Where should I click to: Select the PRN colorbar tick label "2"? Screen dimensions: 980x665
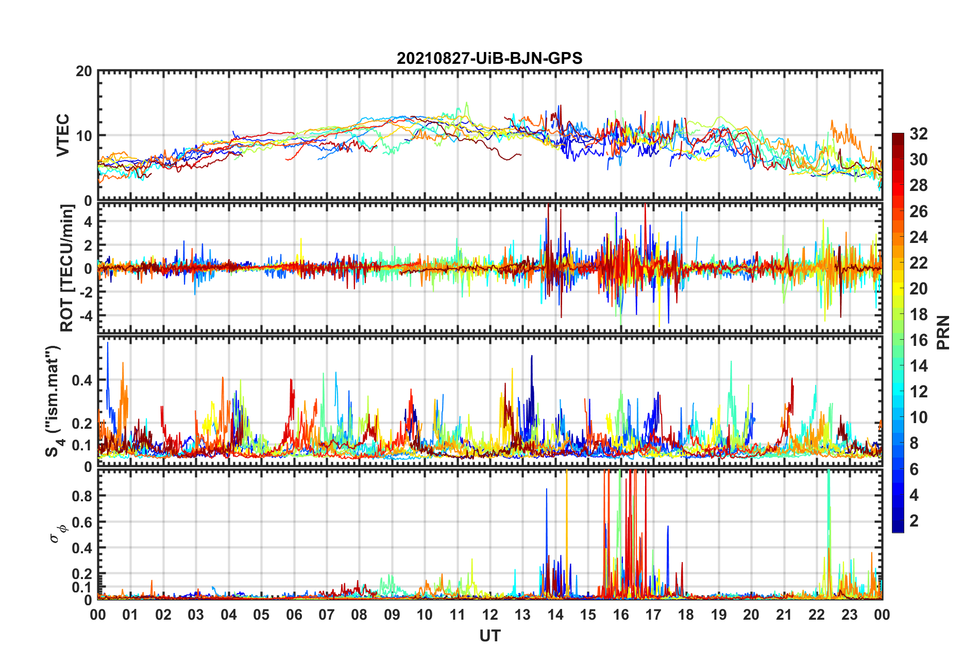click(x=914, y=520)
